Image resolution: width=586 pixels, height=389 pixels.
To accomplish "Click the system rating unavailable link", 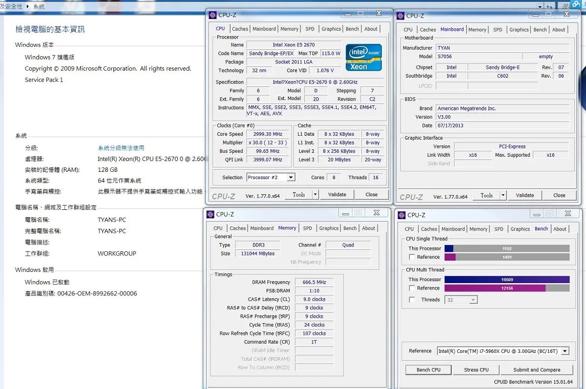I will click(x=121, y=148).
